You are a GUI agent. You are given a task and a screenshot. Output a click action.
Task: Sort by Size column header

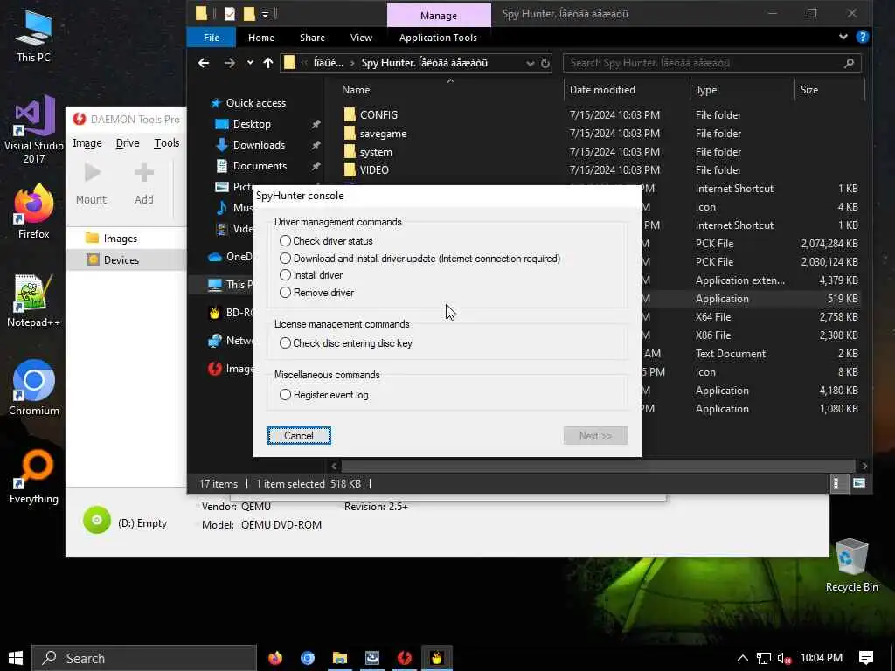click(x=808, y=90)
